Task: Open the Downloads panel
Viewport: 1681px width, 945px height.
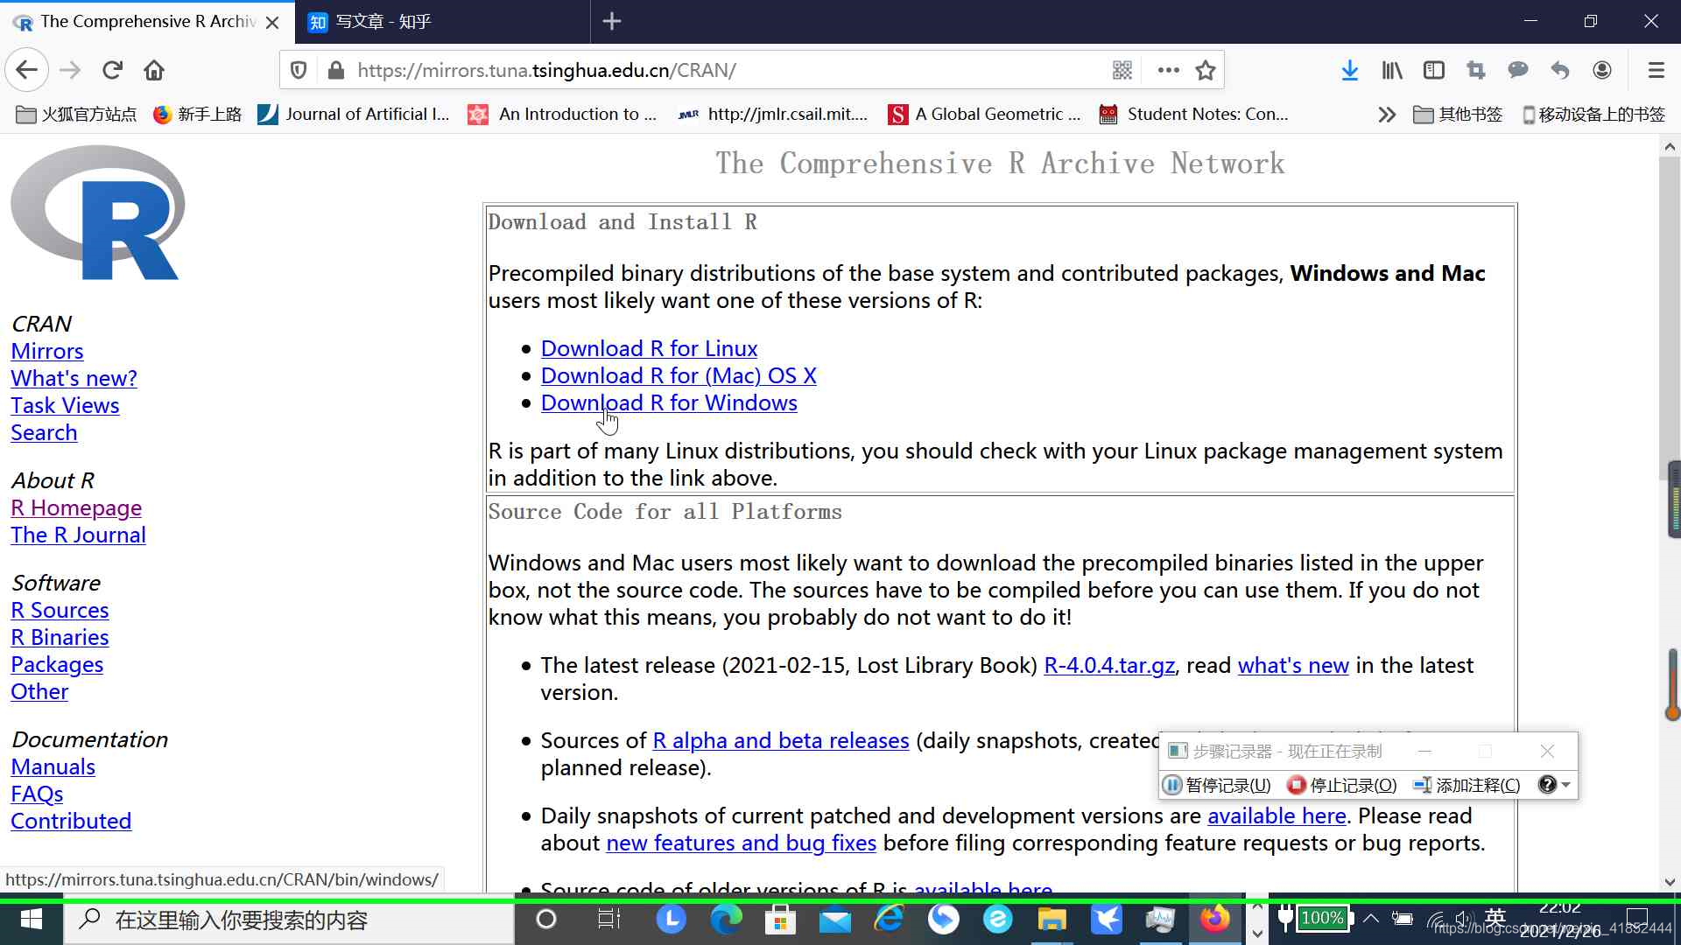Action: point(1349,70)
